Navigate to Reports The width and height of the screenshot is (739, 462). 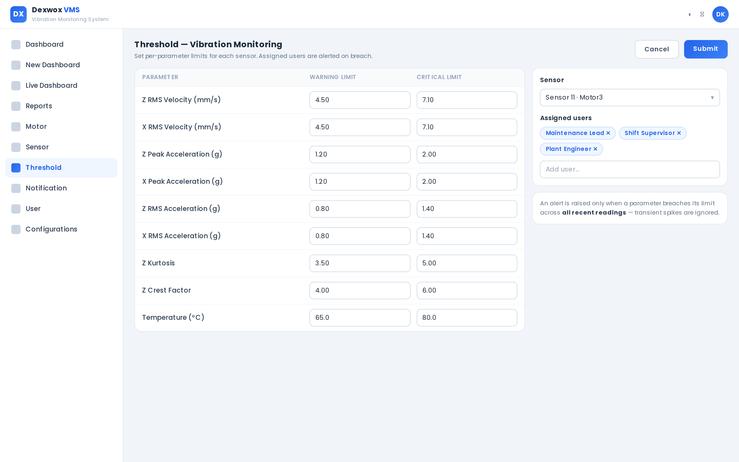(x=61, y=106)
